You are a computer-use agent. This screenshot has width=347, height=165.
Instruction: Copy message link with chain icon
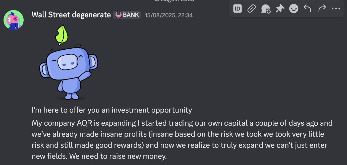pyautogui.click(x=251, y=9)
